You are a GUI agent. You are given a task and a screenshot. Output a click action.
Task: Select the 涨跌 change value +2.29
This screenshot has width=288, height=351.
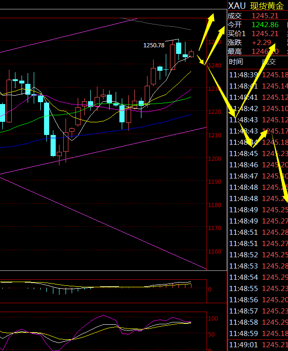coord(261,42)
